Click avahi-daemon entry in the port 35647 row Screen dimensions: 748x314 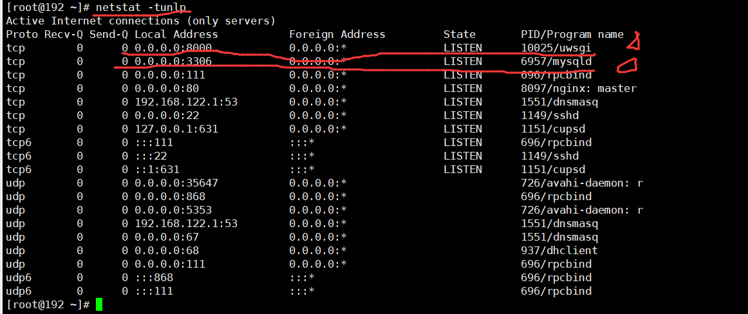tap(582, 183)
